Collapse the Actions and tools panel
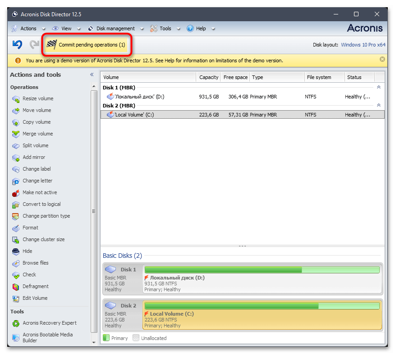Image resolution: width=395 pixels, height=354 pixels. [92, 75]
